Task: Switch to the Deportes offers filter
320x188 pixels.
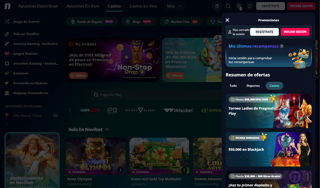Action: pos(253,86)
